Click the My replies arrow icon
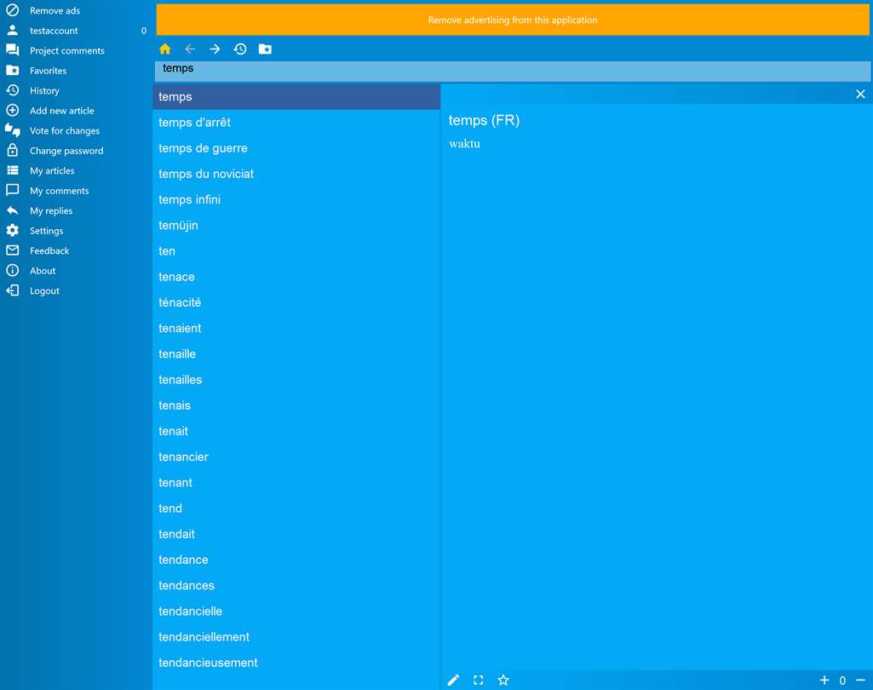Viewport: 873px width, 690px height. (x=12, y=210)
